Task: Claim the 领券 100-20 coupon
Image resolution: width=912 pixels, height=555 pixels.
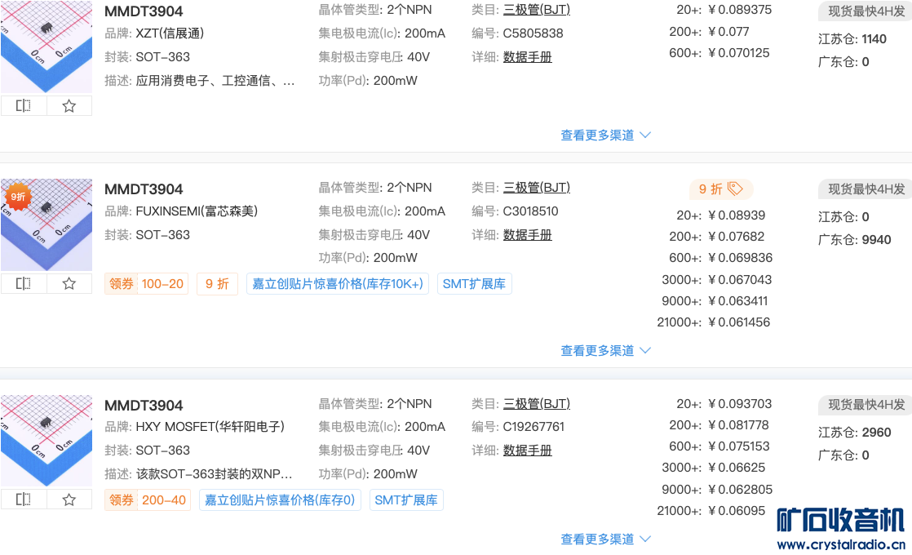Action: click(x=147, y=284)
